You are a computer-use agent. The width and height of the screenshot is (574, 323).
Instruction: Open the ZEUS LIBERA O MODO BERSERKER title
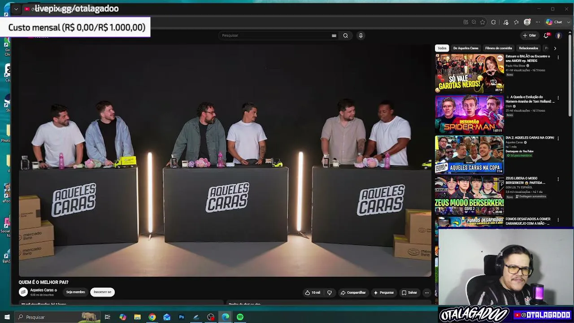[525, 180]
